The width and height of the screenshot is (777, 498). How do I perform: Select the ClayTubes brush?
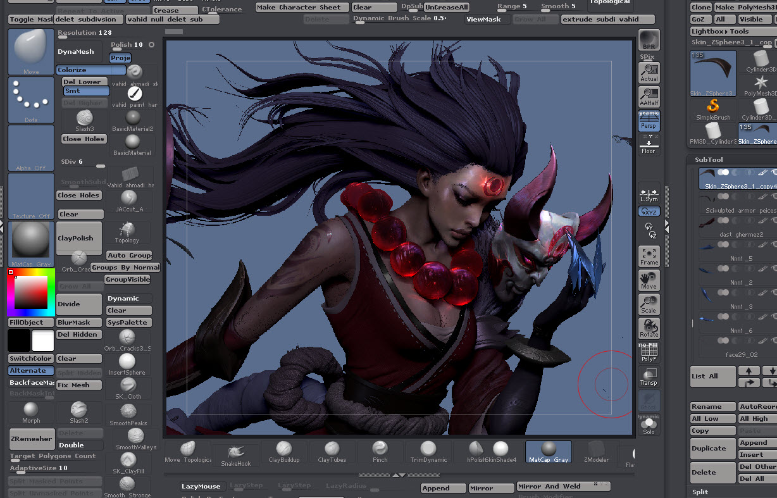[332, 452]
